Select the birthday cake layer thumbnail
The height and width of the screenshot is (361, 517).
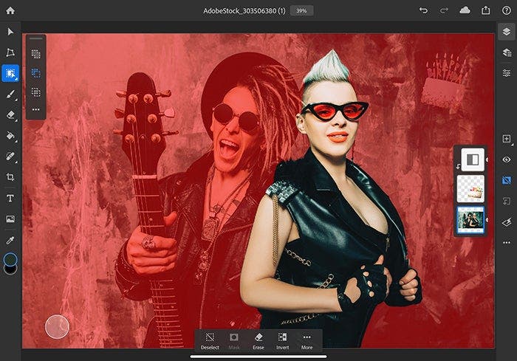coord(470,189)
